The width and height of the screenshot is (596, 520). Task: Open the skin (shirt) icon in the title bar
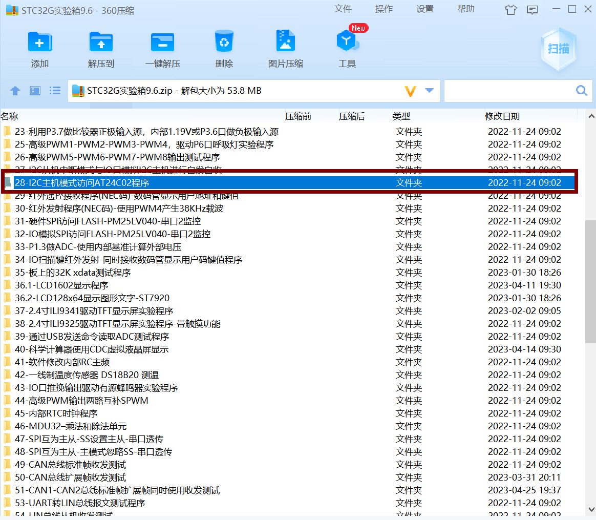point(511,10)
